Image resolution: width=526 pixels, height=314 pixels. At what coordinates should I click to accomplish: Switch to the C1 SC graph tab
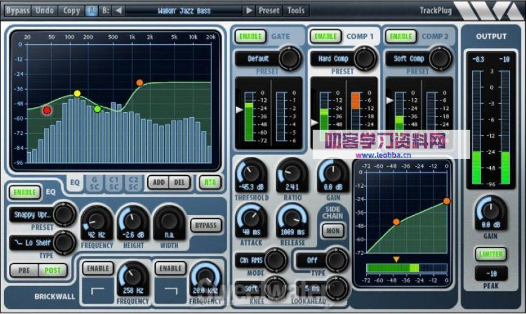click(114, 183)
